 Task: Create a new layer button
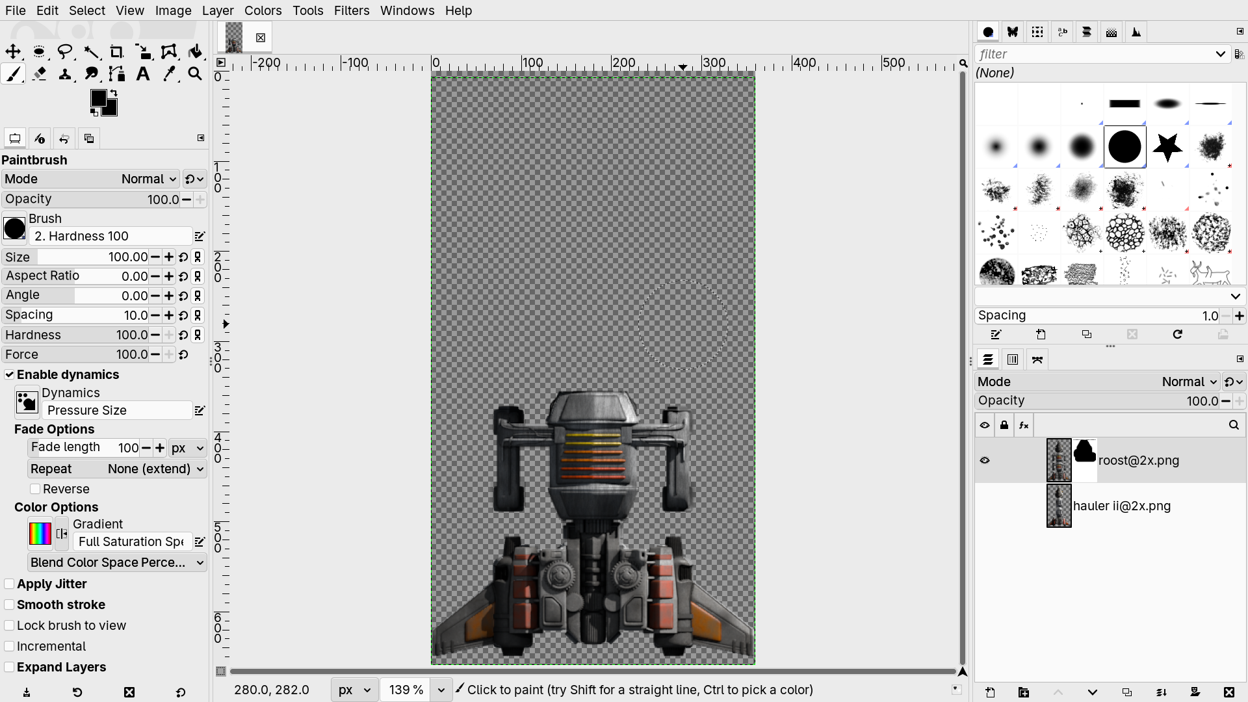pos(990,692)
